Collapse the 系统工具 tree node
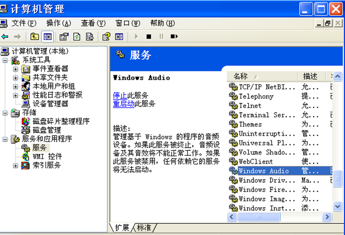 (x=5, y=60)
